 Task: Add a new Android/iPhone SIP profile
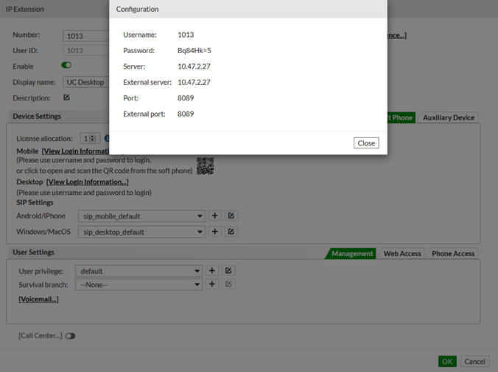point(214,216)
